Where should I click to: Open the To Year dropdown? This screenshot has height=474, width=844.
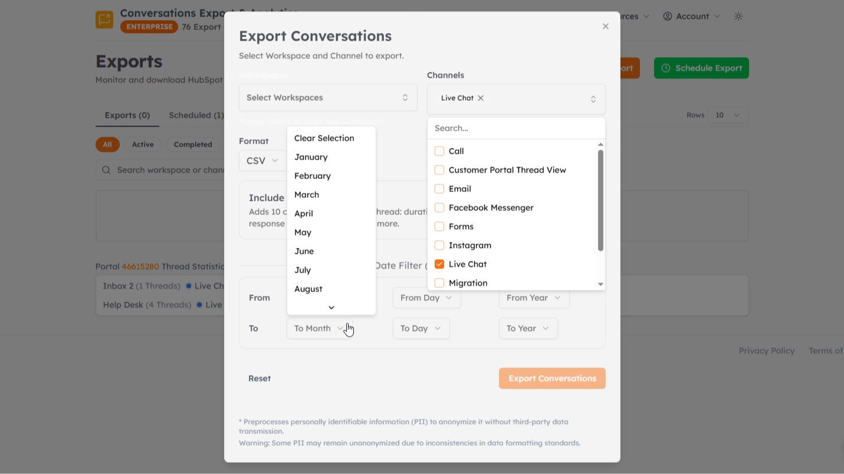pyautogui.click(x=528, y=329)
